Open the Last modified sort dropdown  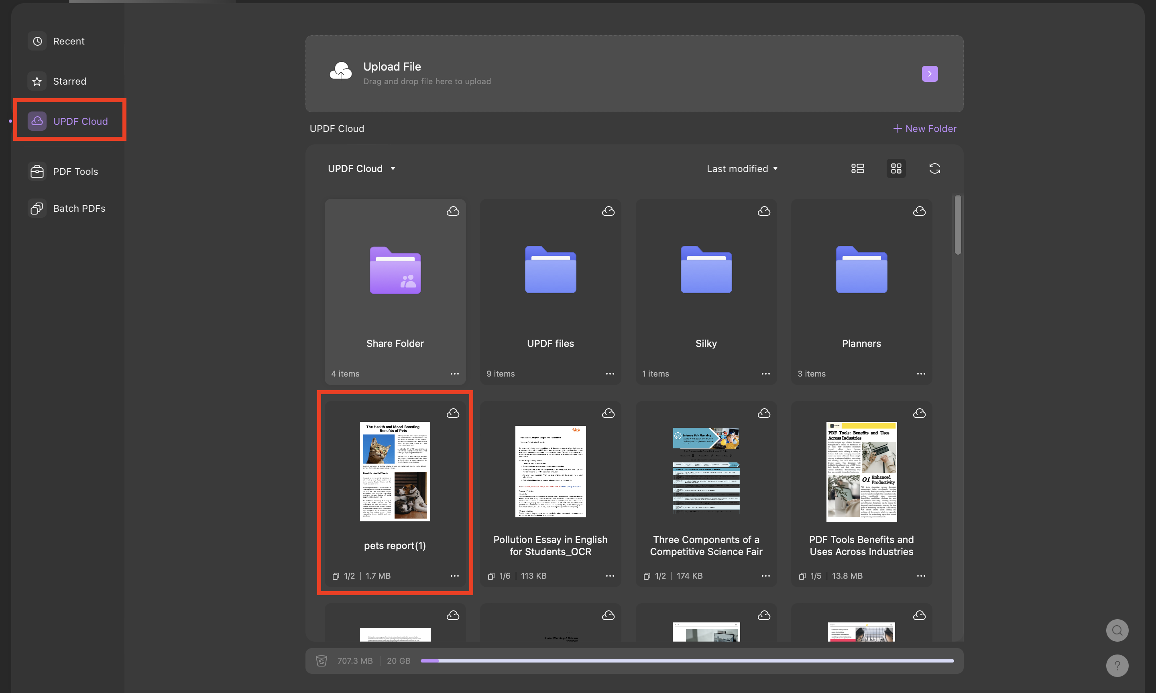[742, 168]
